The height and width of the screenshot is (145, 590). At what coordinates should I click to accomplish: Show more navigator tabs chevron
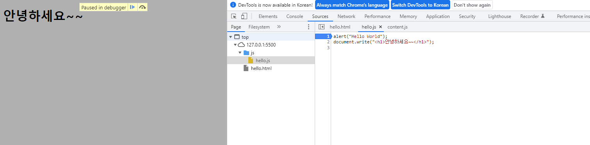click(279, 27)
